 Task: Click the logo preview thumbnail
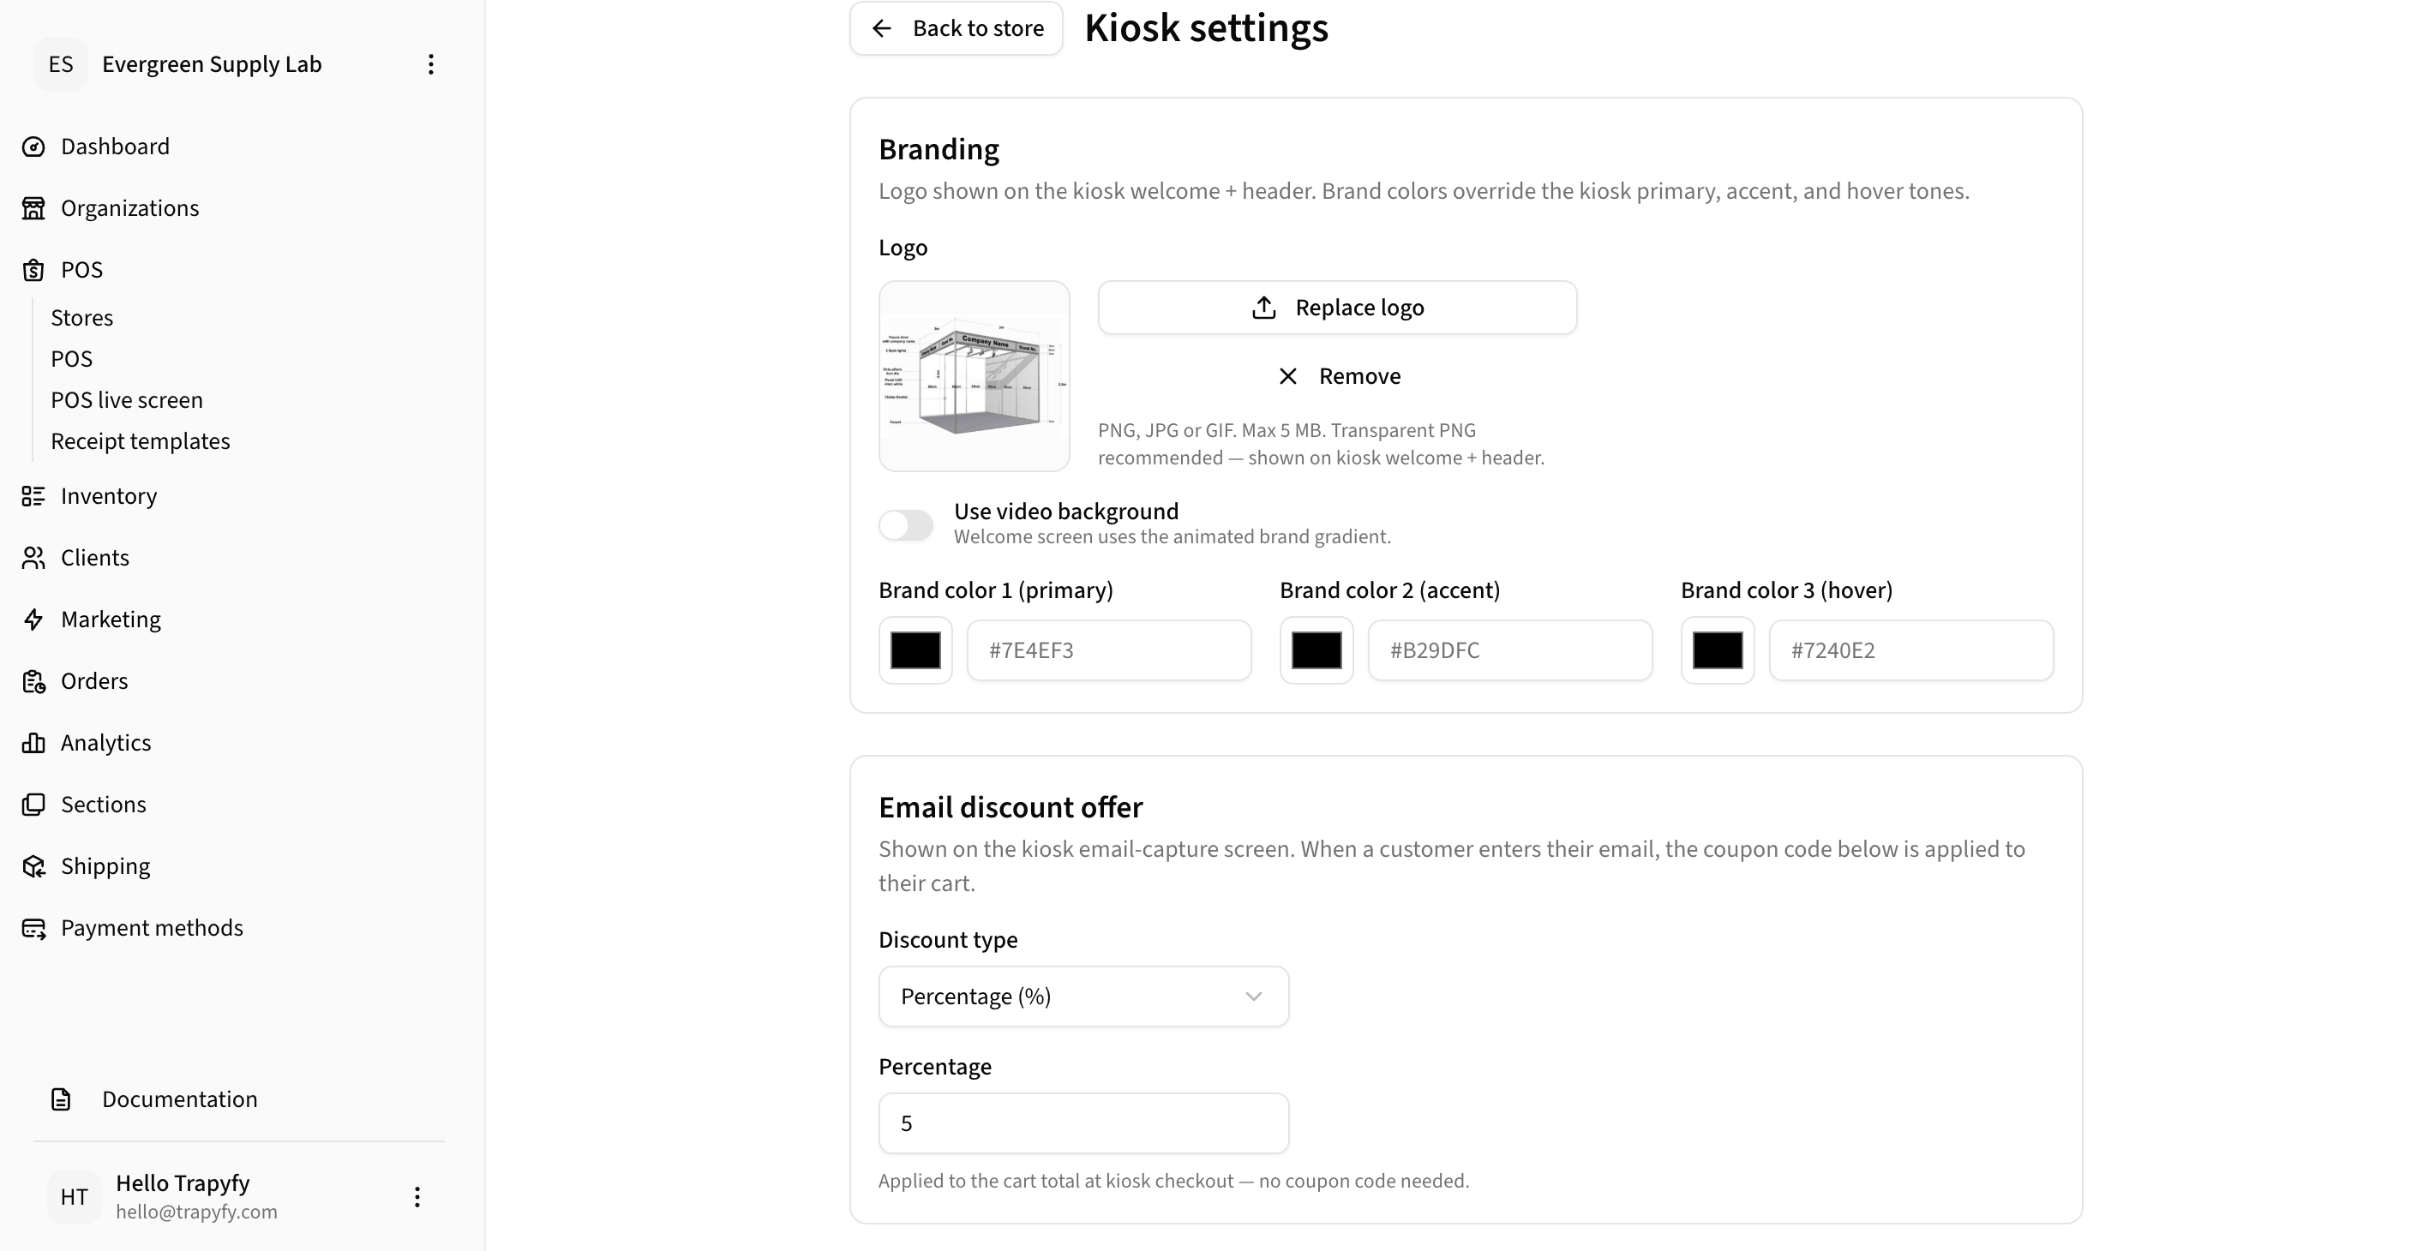click(x=974, y=376)
